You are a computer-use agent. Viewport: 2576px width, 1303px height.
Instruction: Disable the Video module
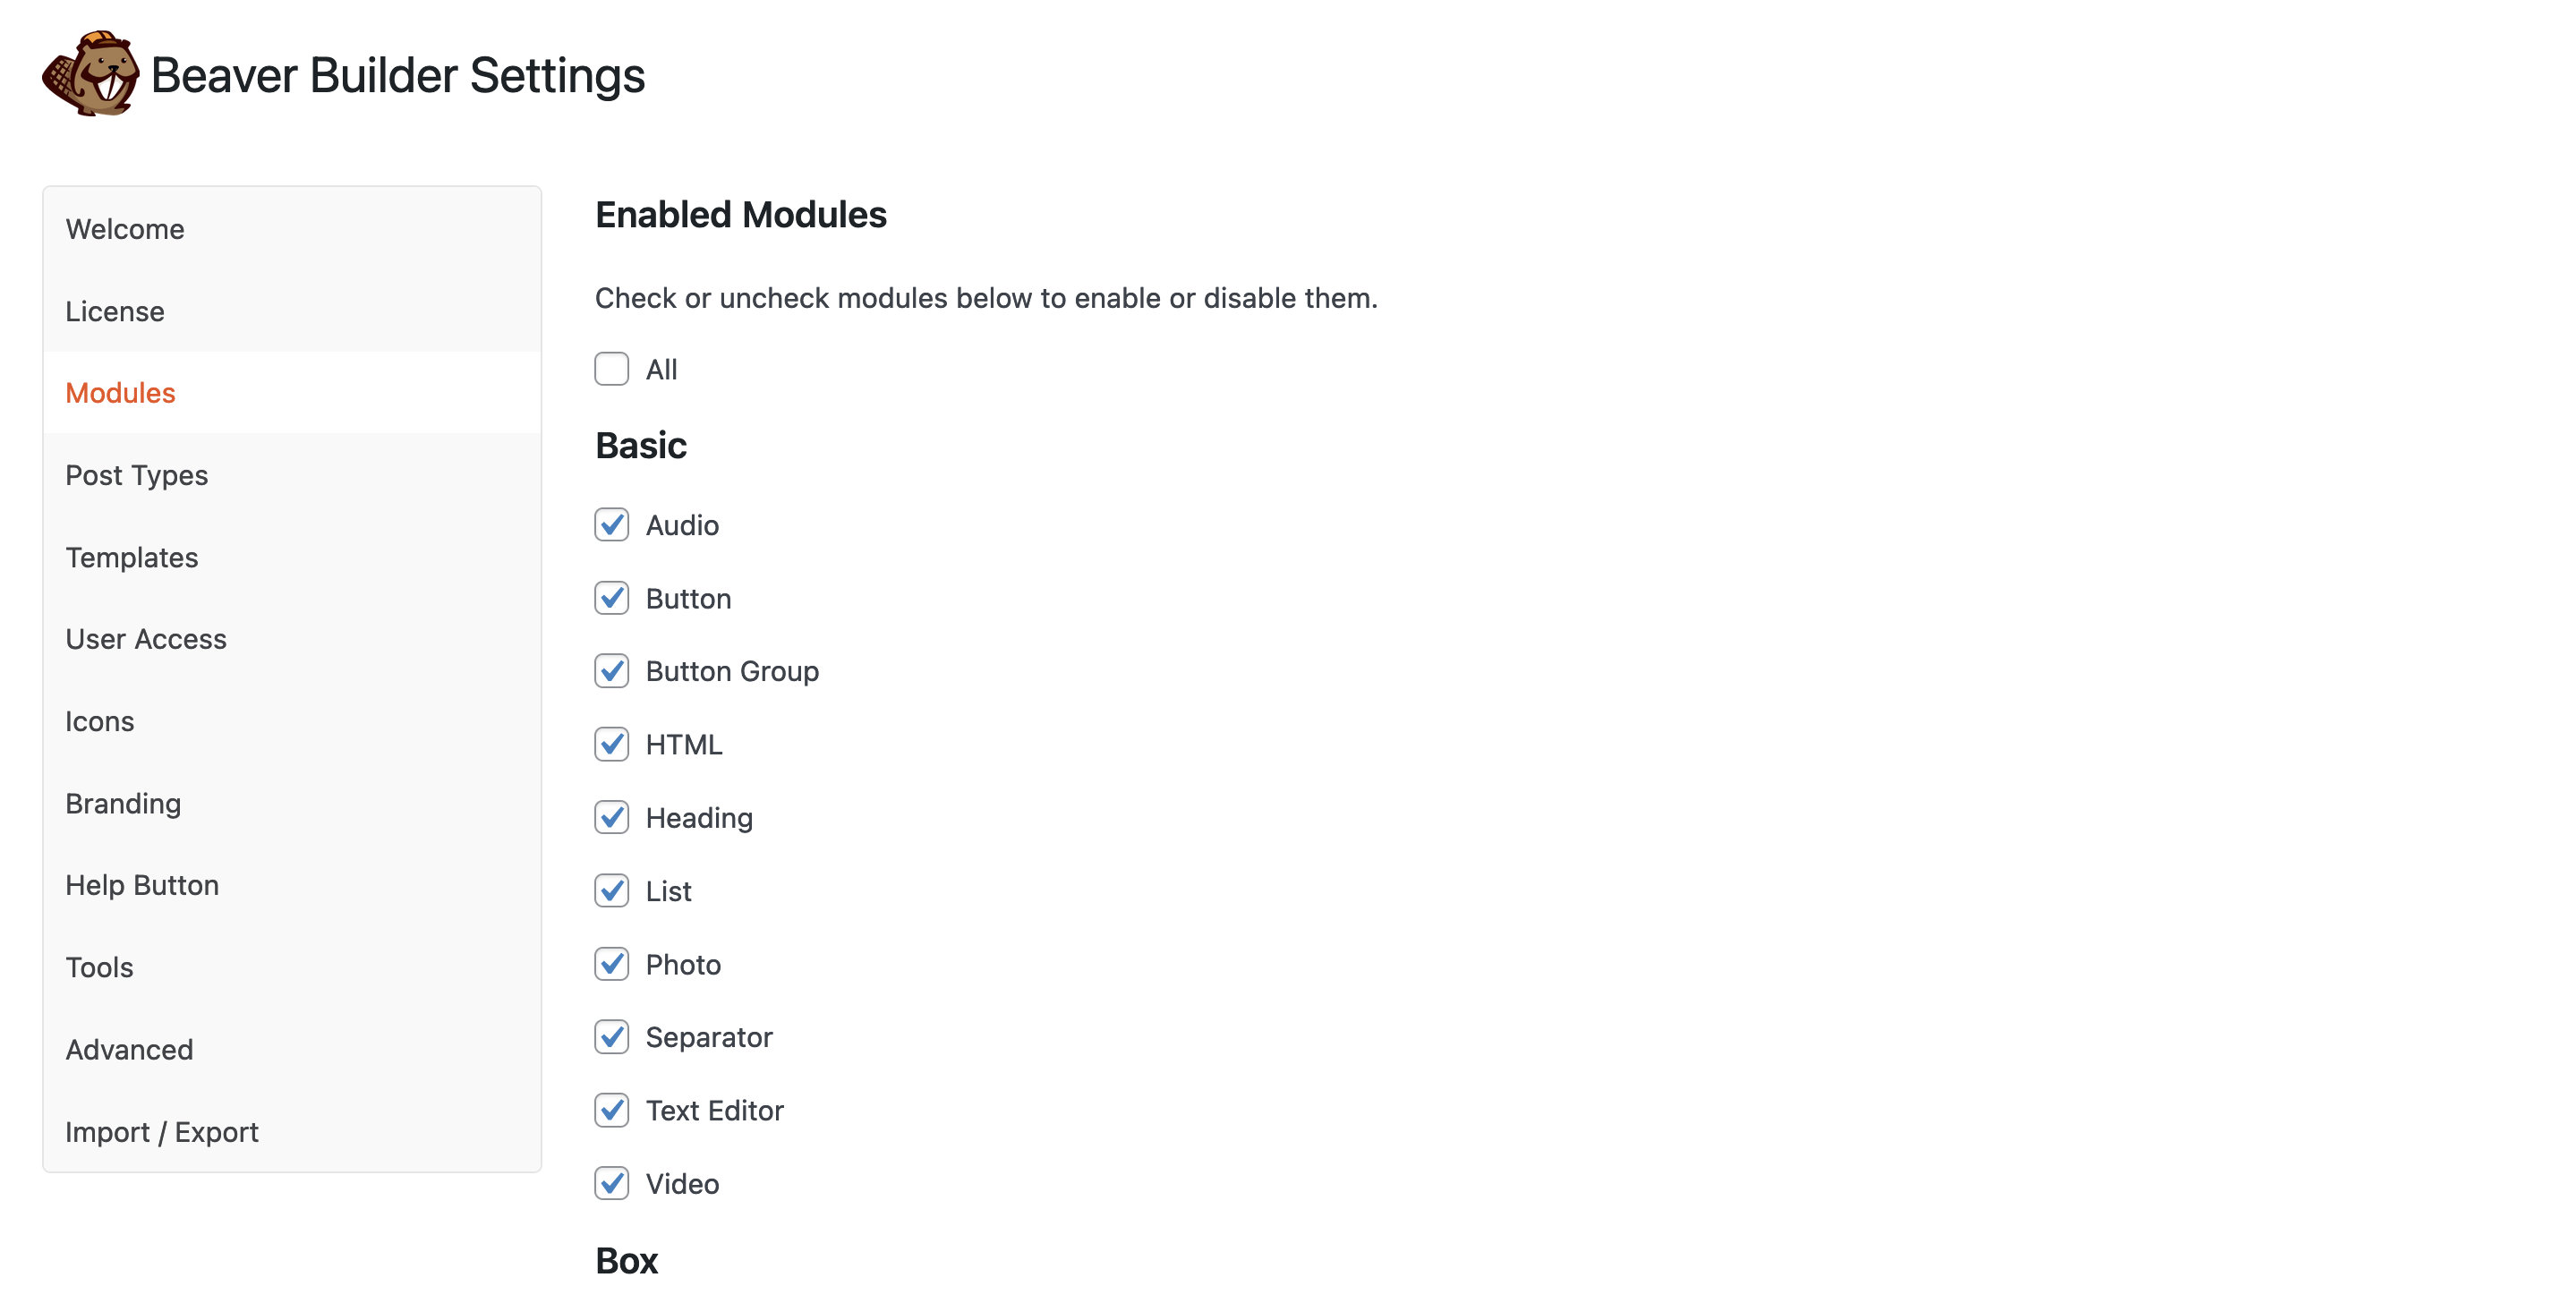[x=613, y=1183]
